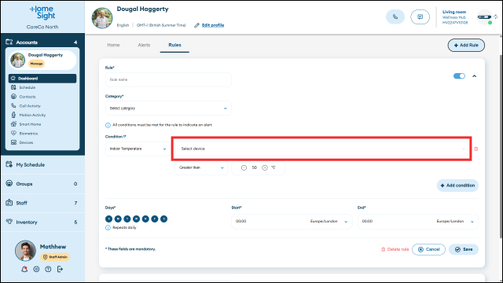Screen dimensions: 503x283
Task: Open the Start time dropdown
Action: click(292, 222)
